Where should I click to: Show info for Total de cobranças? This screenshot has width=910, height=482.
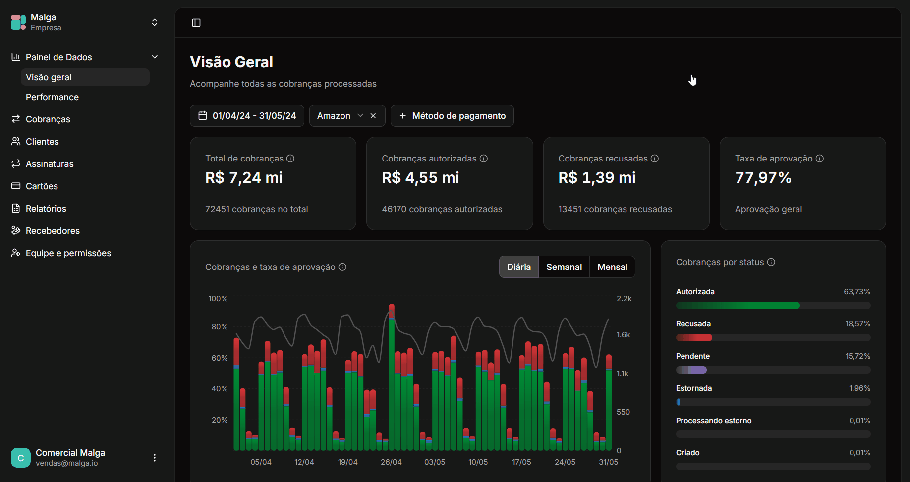[290, 159]
